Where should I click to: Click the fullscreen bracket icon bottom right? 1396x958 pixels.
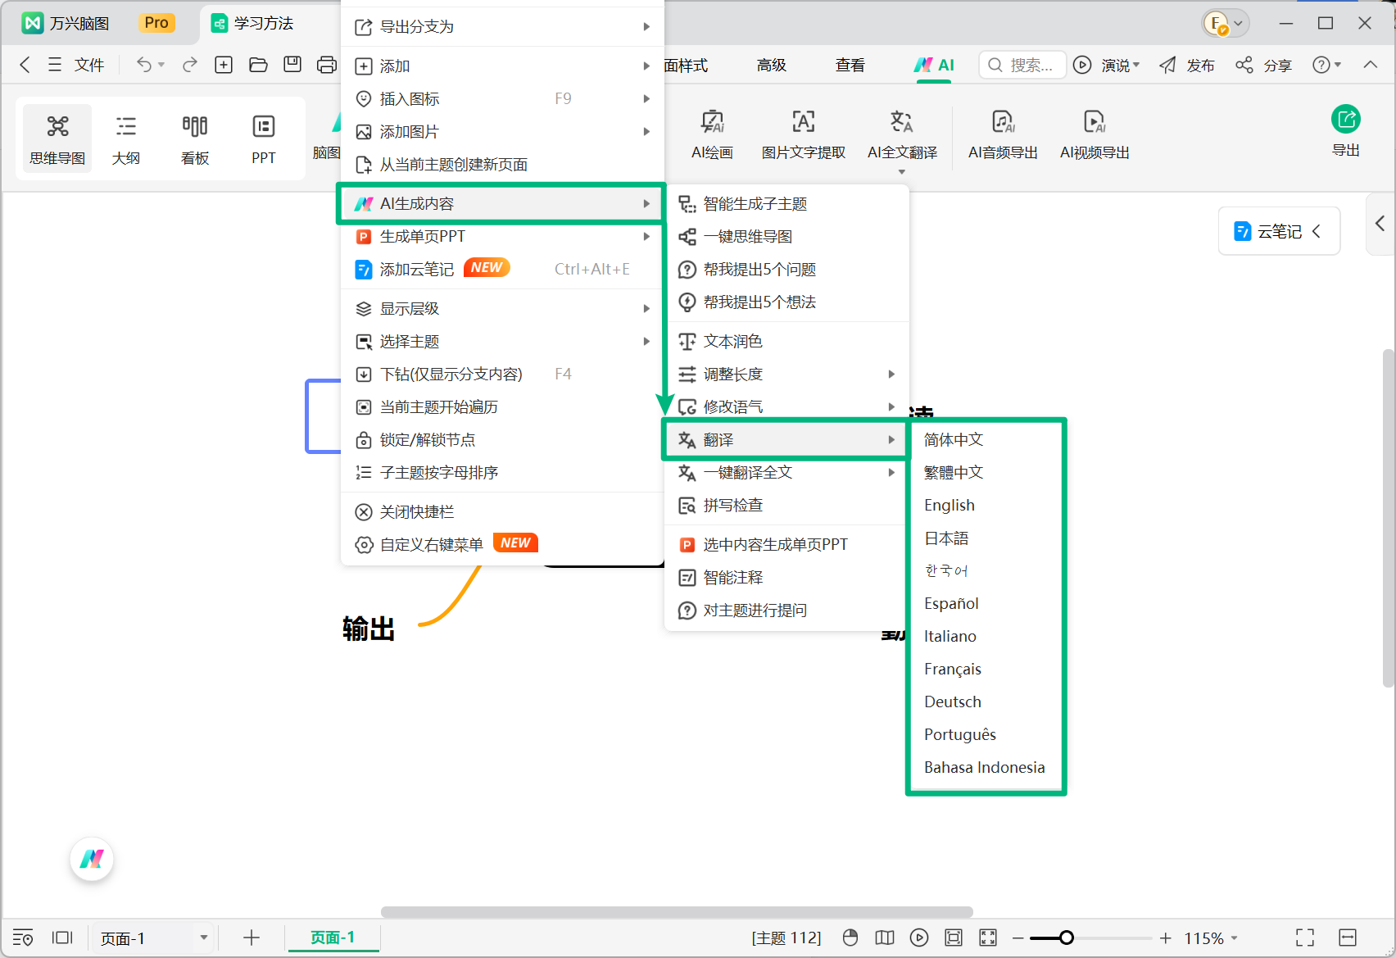1305,938
